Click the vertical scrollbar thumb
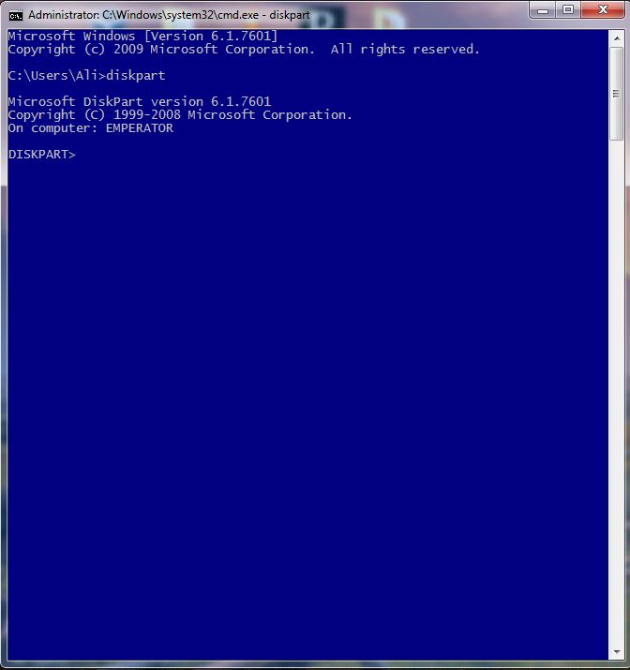Viewport: 630px width, 670px height. click(x=617, y=94)
